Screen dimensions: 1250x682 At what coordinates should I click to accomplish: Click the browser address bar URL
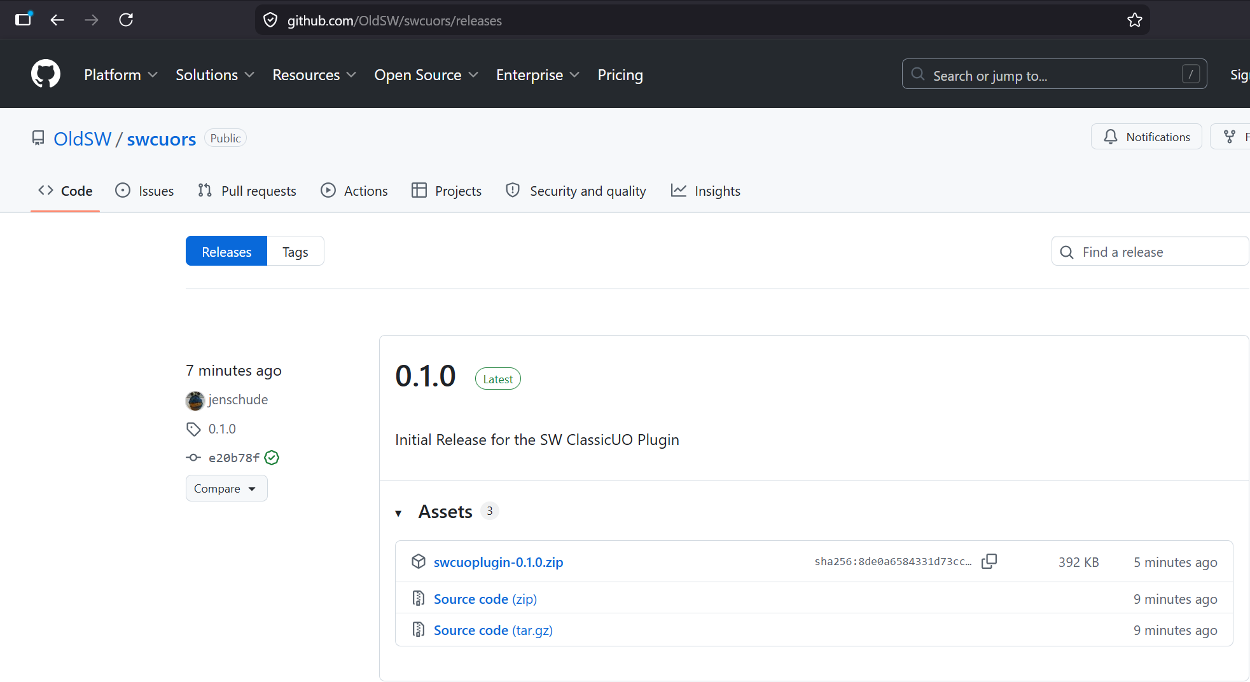click(x=394, y=20)
